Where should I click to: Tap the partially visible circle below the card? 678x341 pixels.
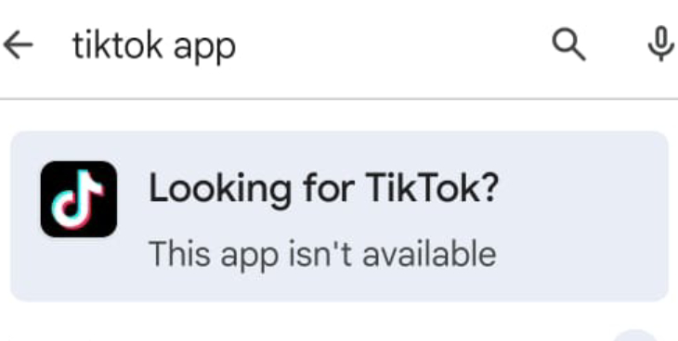coord(635,335)
